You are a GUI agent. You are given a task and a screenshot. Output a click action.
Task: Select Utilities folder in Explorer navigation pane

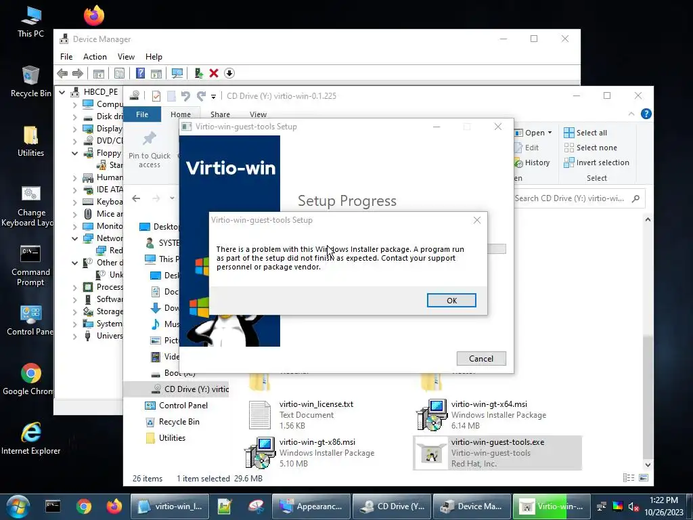(x=166, y=438)
